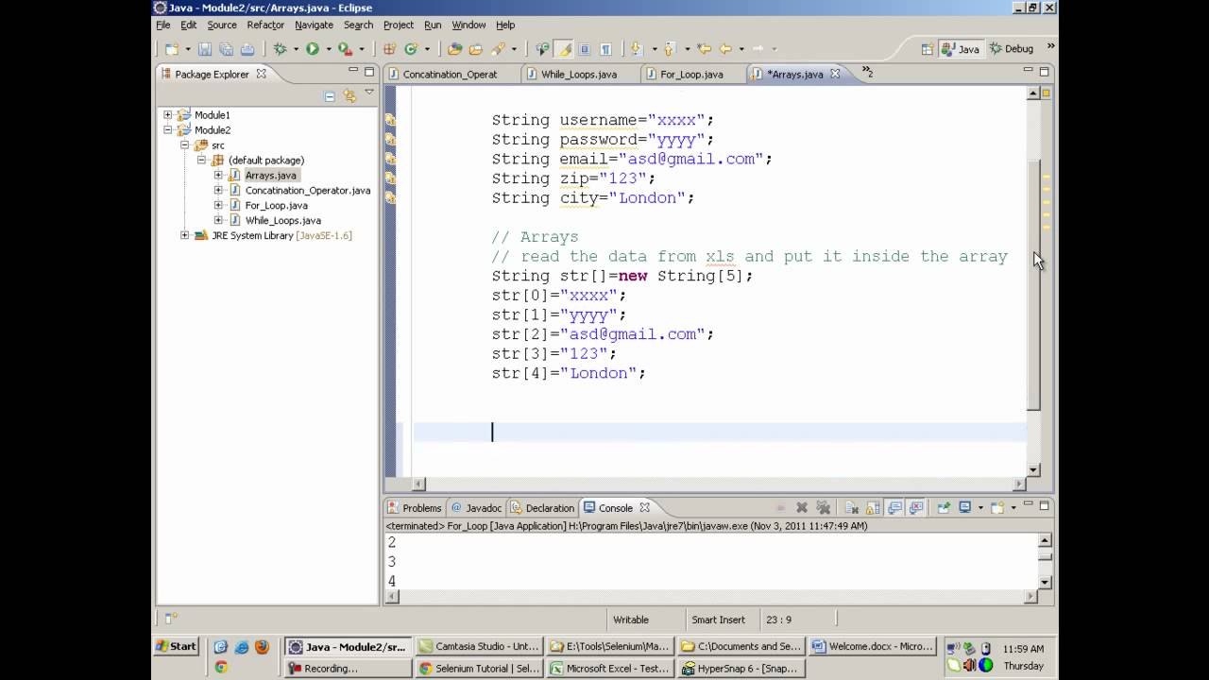The width and height of the screenshot is (1209, 680).
Task: Toggle Show Whitespace Characters icon
Action: pyautogui.click(x=605, y=49)
